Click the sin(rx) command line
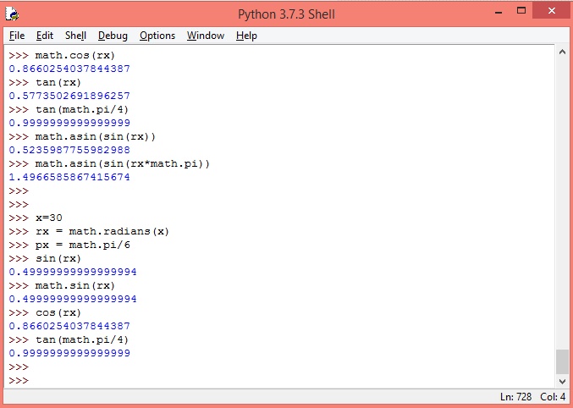Screen dimensions: 573x408 coord(58,258)
